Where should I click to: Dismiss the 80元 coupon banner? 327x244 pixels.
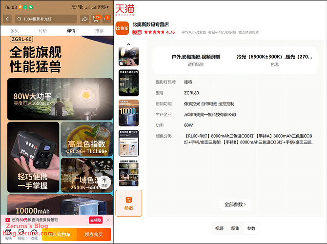[x=108, y=220]
